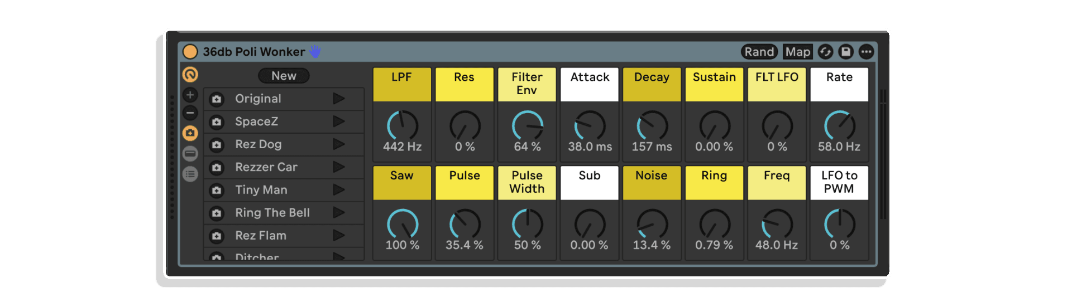Click the 48.0 Hz Freq value
The width and height of the screenshot is (1072, 307).
(x=777, y=245)
